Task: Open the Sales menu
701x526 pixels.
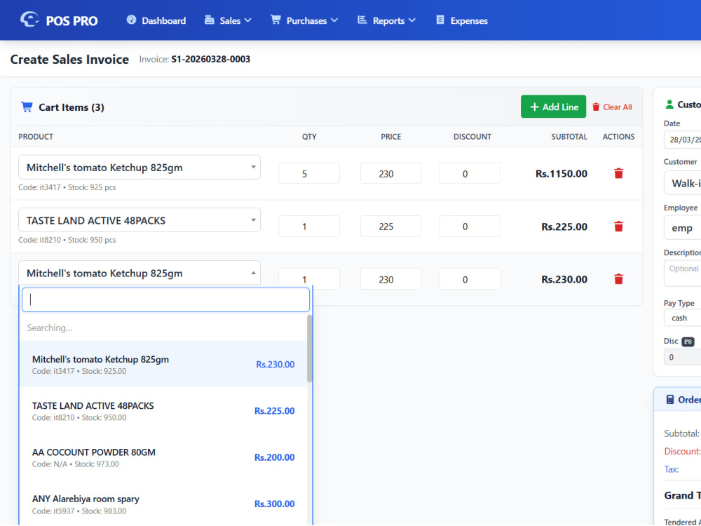Action: pyautogui.click(x=228, y=20)
